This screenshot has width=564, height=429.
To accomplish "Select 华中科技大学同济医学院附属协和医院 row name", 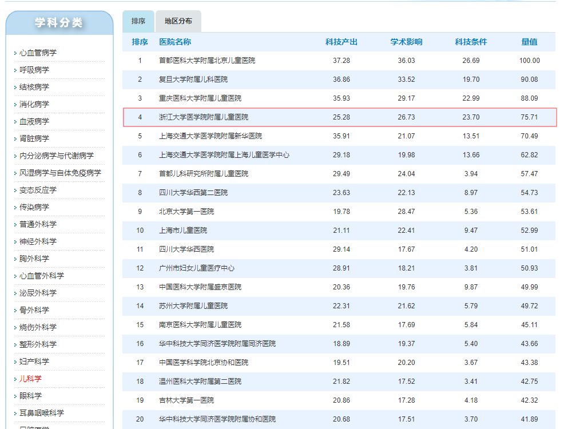I will tap(217, 419).
